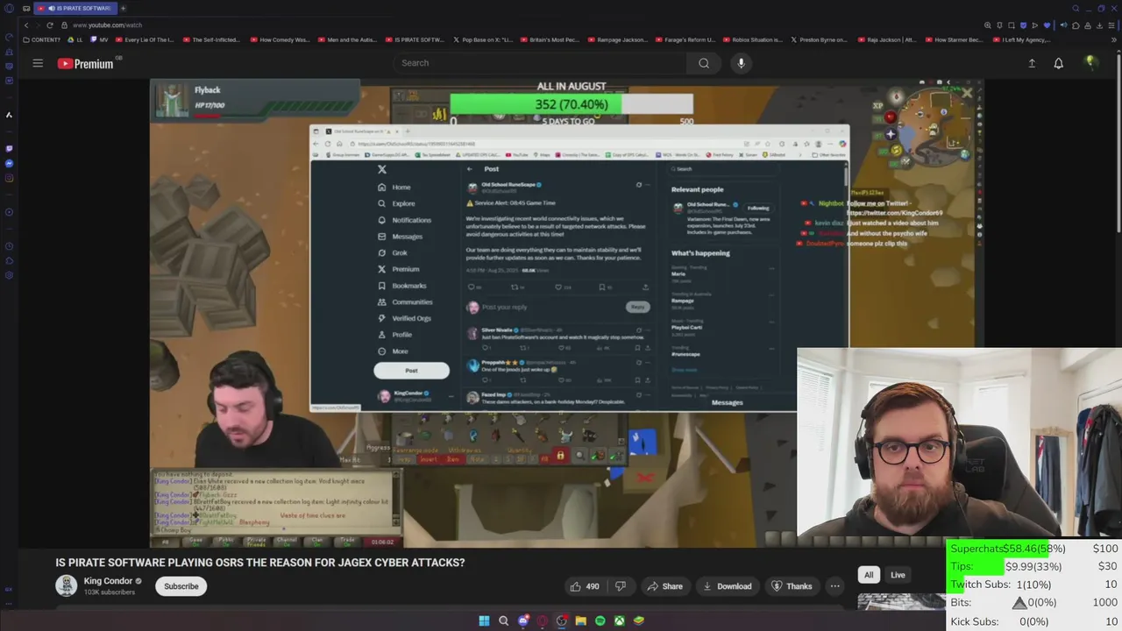Open the MV Twitch bookmark
Image resolution: width=1122 pixels, height=631 pixels.
tap(99, 39)
